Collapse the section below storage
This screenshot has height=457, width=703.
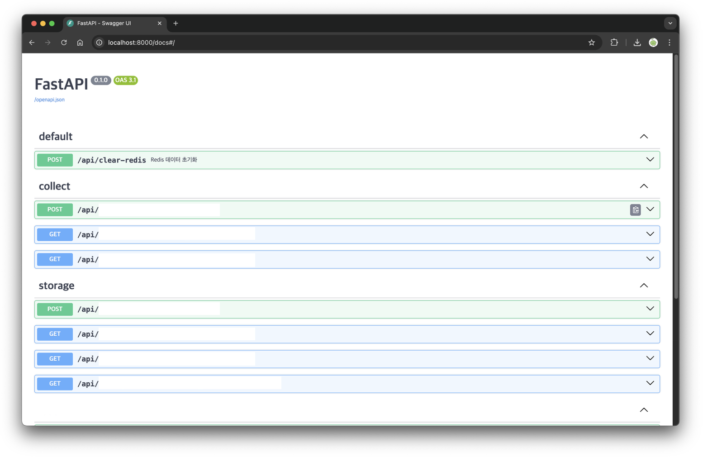point(644,410)
